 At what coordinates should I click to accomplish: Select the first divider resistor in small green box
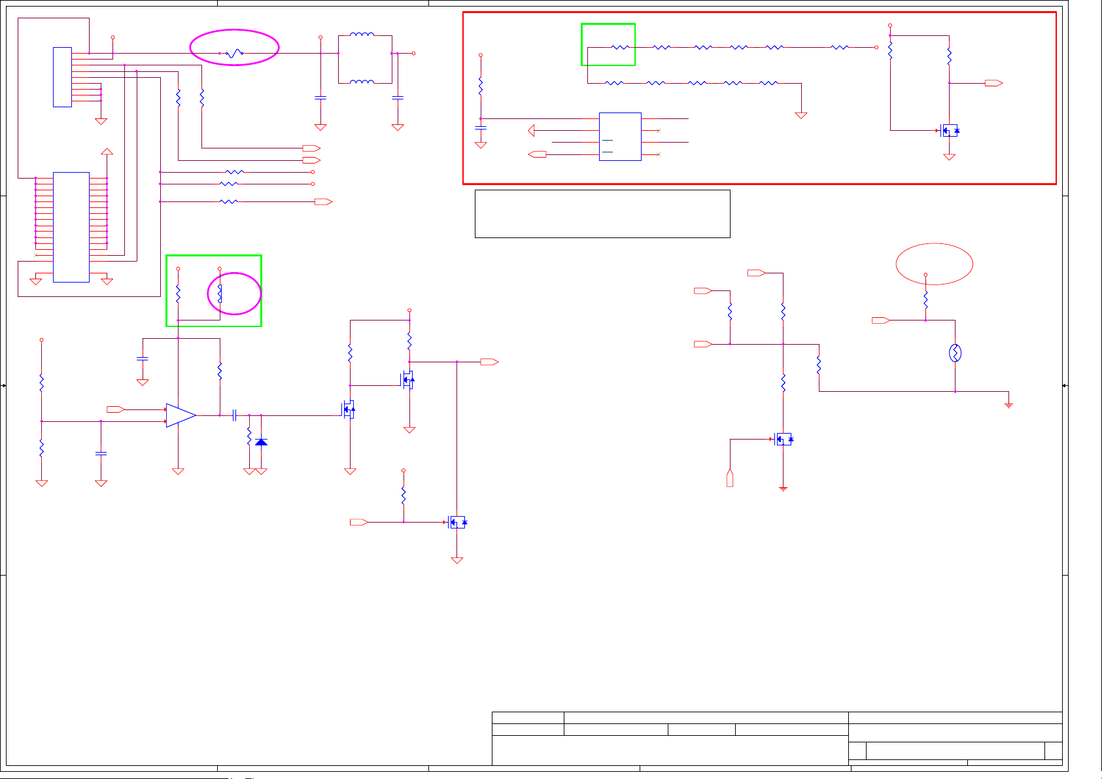tap(619, 47)
